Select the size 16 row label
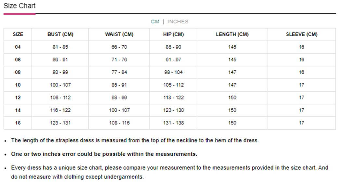The height and width of the screenshot is (188, 340). [x=18, y=123]
